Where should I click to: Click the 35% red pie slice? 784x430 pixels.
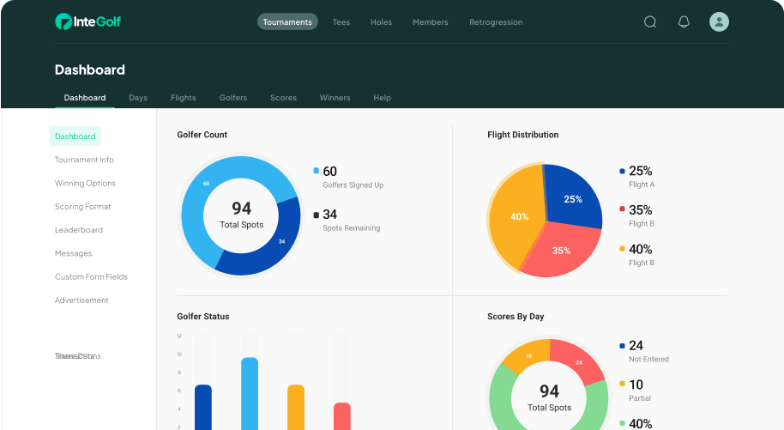coord(562,251)
